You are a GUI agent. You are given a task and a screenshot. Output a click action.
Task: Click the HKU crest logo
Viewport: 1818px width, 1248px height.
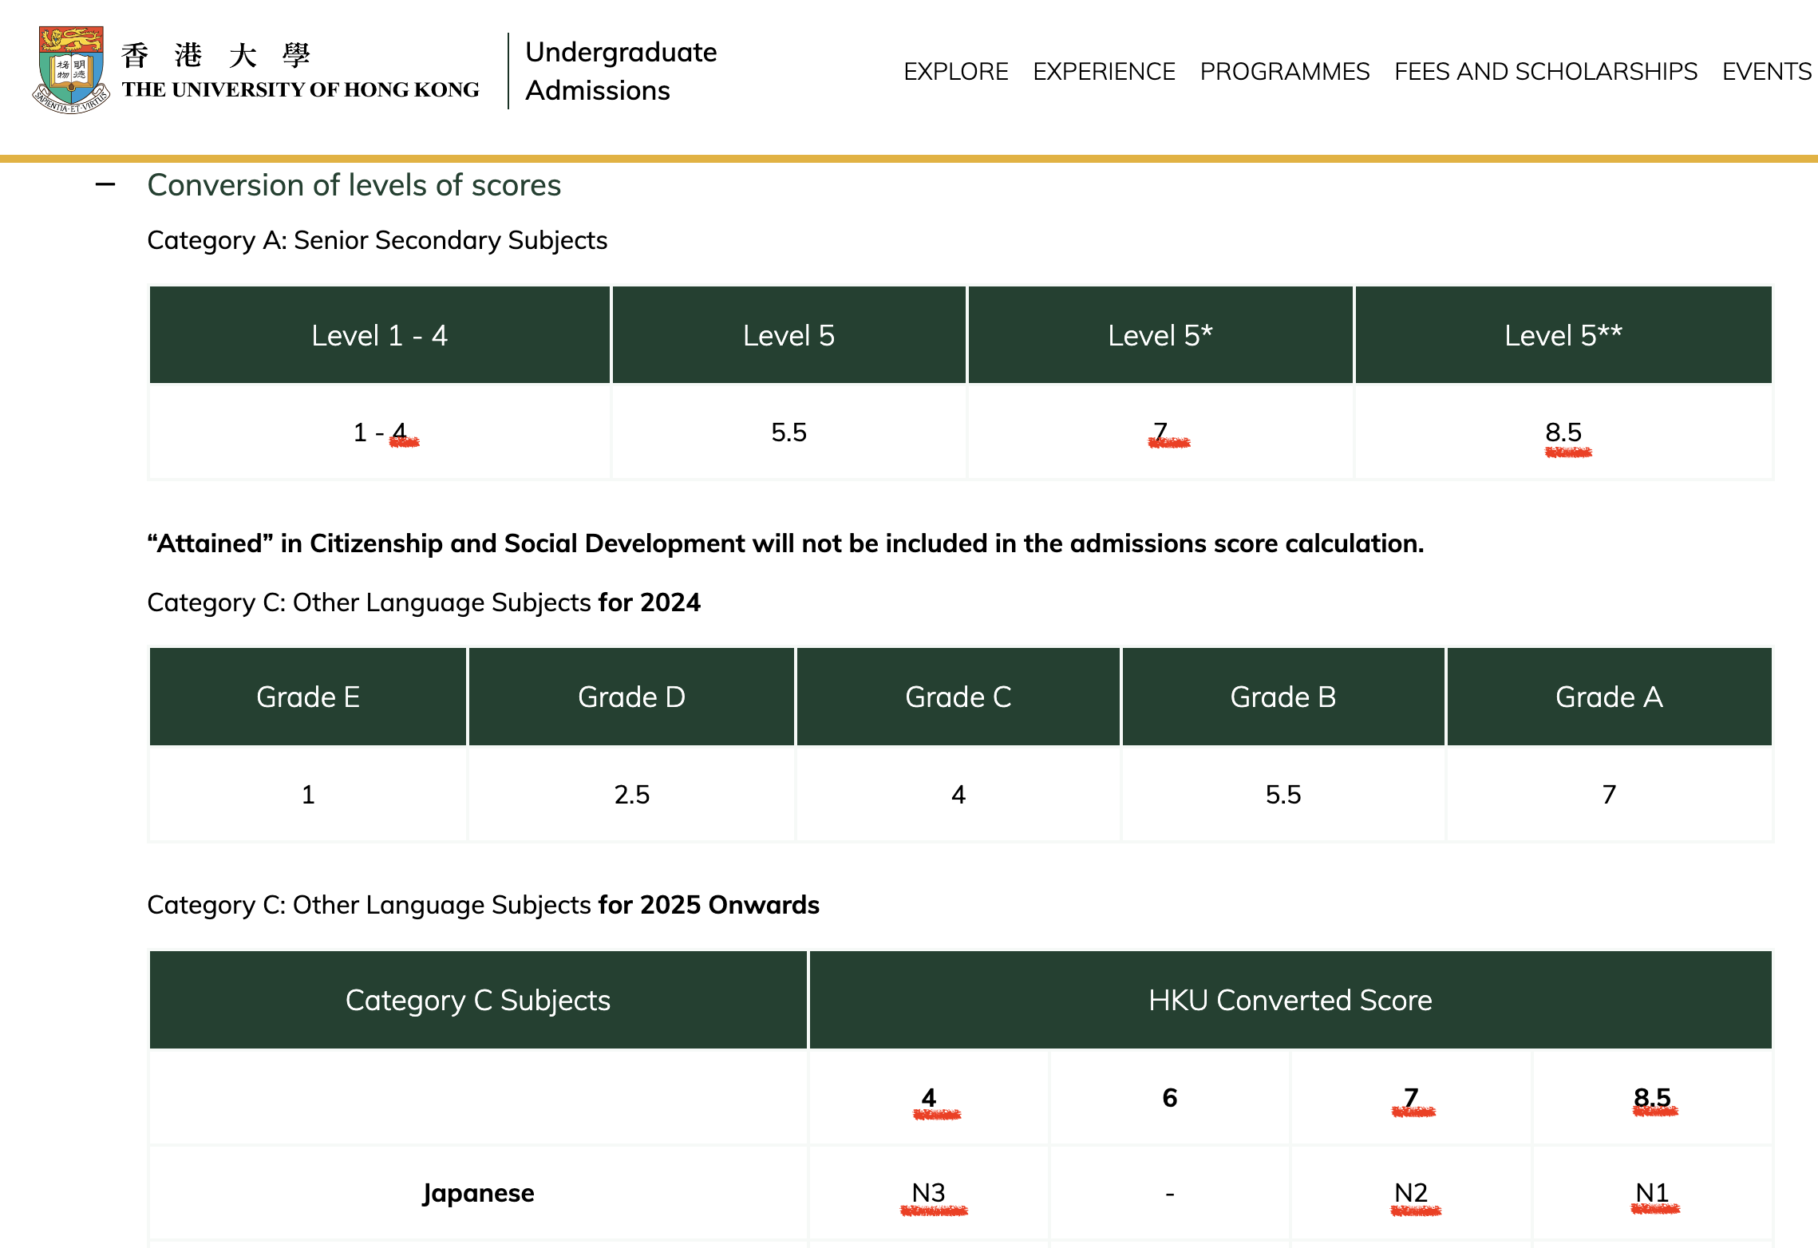(71, 70)
